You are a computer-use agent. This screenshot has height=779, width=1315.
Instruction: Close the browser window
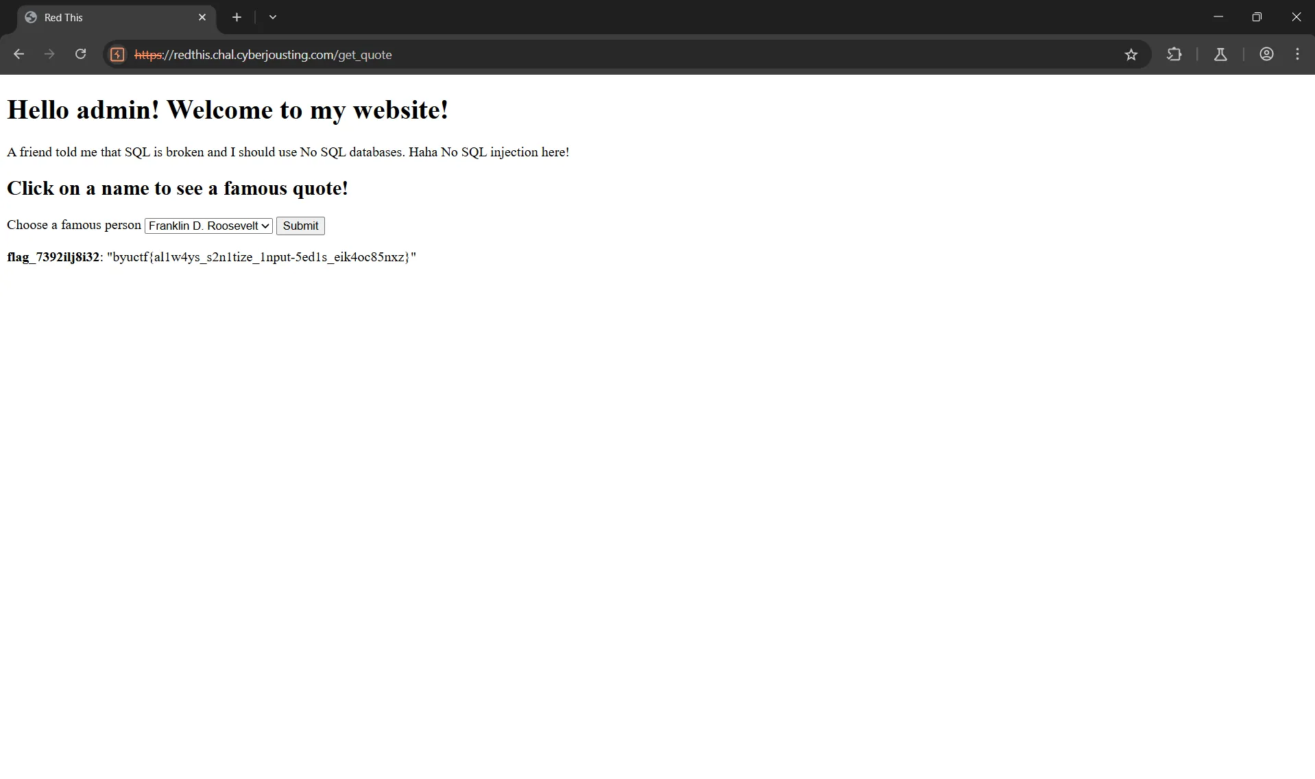(1296, 17)
